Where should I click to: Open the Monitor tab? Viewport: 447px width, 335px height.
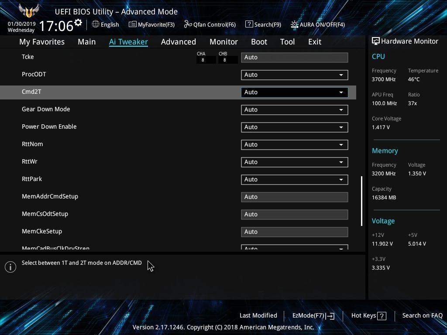(x=224, y=42)
